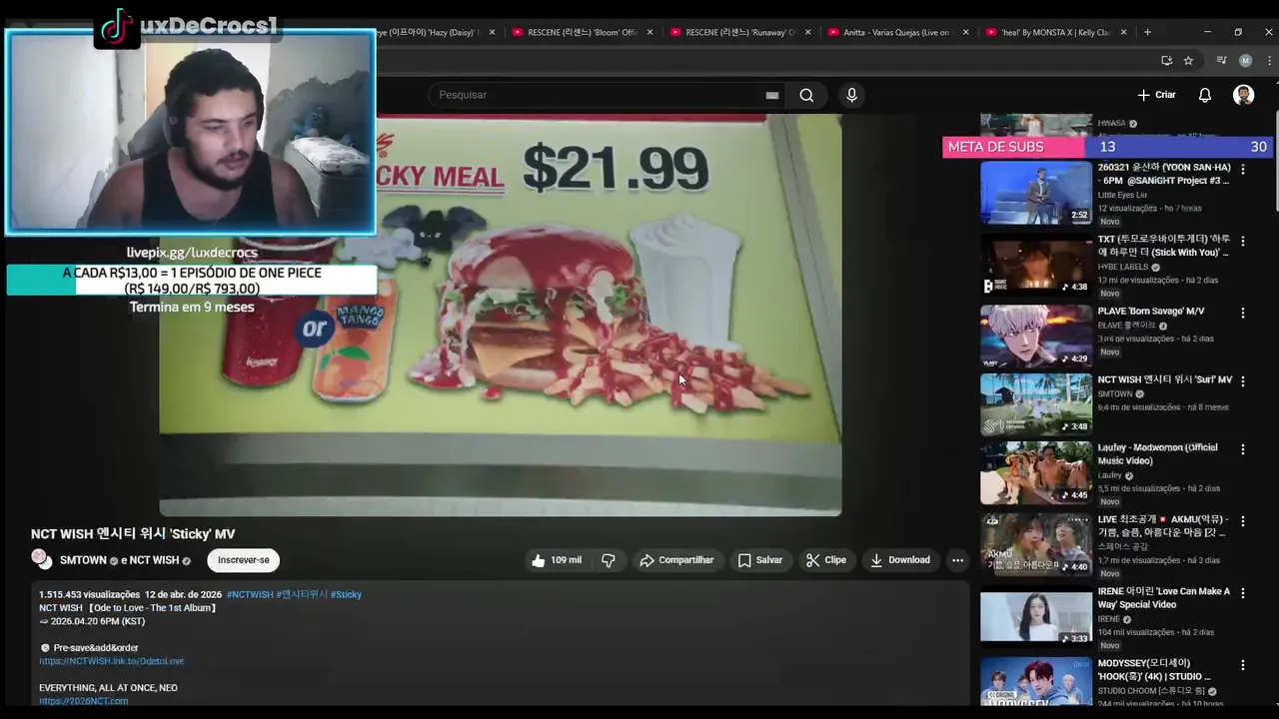Open PLAVE 'Born Savage' M/V thumbnail

tap(1036, 337)
